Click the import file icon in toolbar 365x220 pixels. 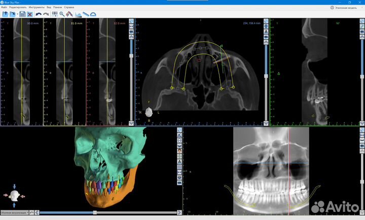pos(5,14)
